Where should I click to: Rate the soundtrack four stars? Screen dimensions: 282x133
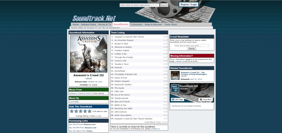(85, 111)
